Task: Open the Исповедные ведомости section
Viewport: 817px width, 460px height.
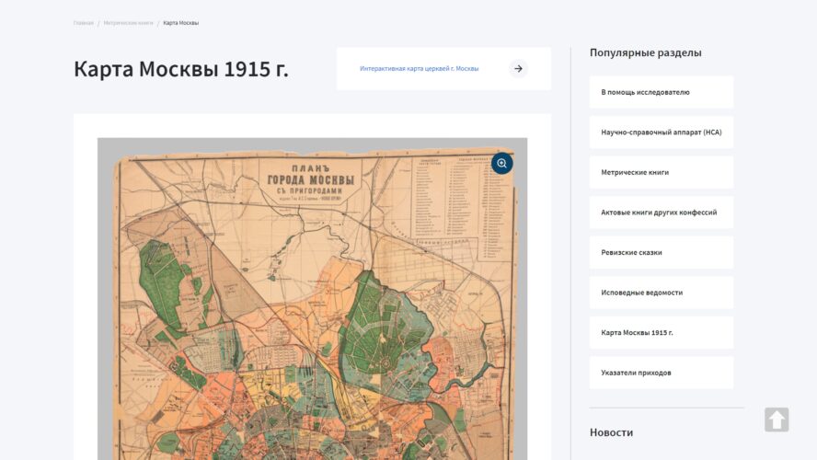Action: pos(662,293)
